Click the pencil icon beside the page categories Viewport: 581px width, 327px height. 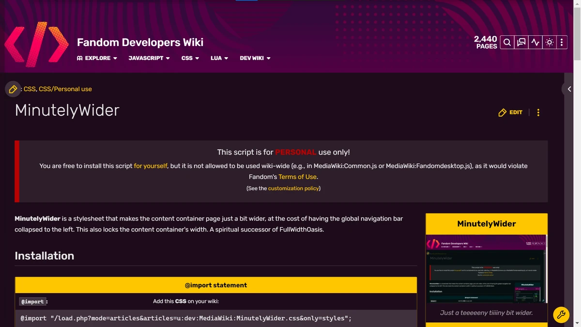click(13, 89)
